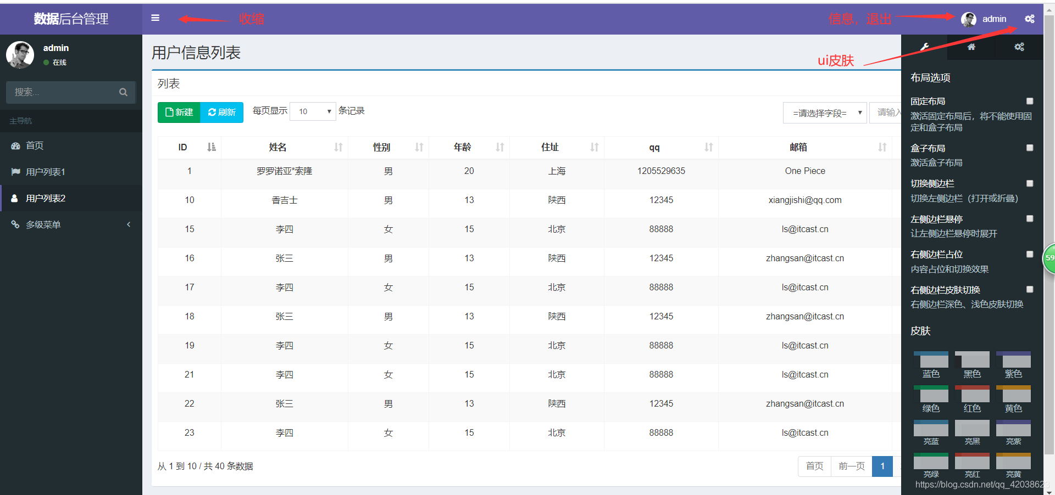Click the green 新建 button

[x=179, y=112]
